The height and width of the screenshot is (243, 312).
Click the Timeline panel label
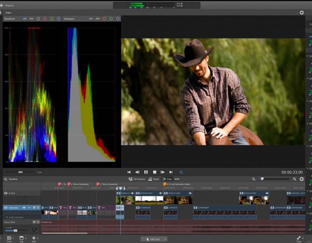tap(13, 179)
